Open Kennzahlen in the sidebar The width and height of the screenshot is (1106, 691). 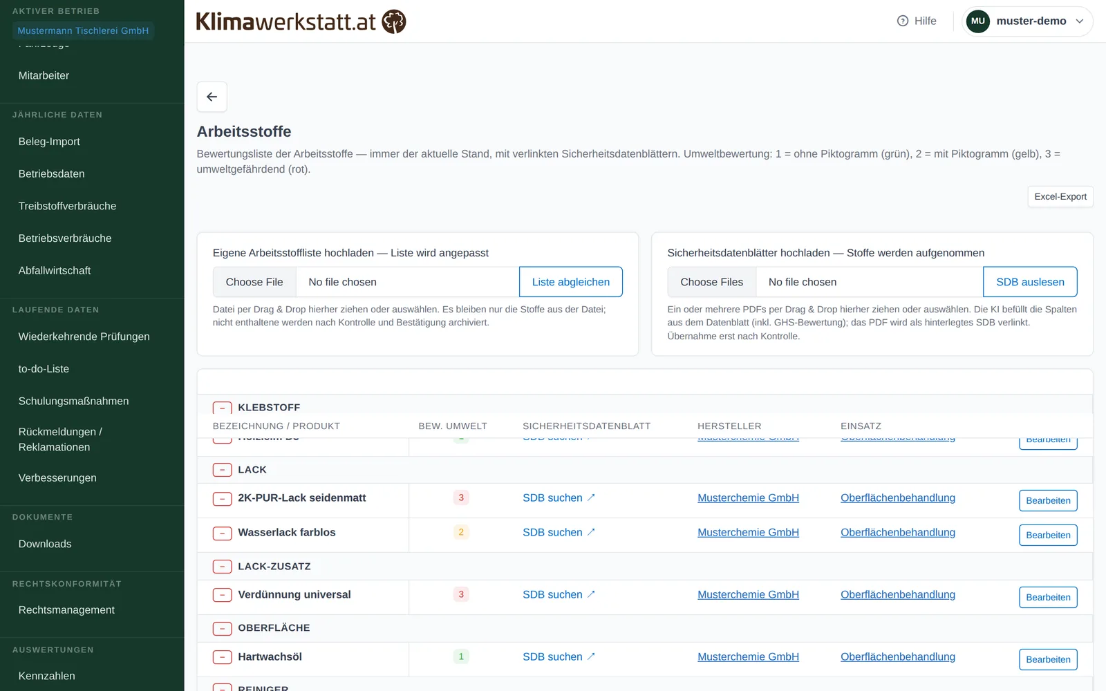coord(47,676)
